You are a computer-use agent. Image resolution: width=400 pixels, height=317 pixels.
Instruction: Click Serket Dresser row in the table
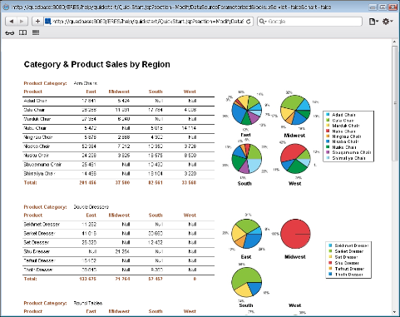click(x=118, y=234)
